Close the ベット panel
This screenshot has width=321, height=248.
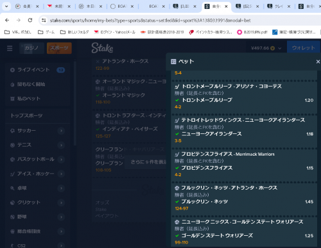coord(318,62)
